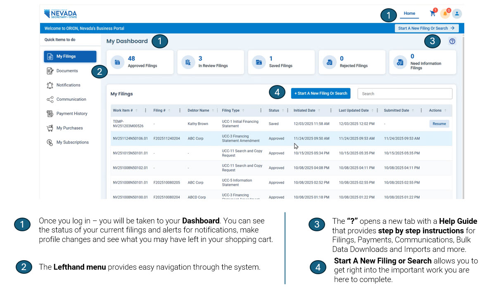
Task: Click the Rejected Filings card icon
Action: pyautogui.click(x=330, y=62)
